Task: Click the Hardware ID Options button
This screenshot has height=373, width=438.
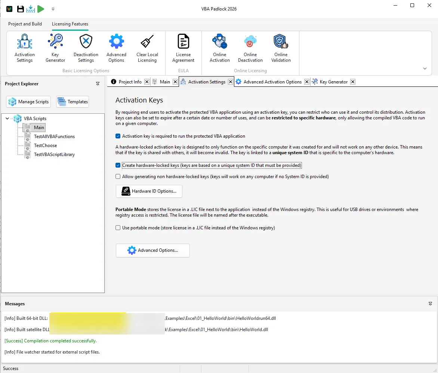Action: 149,191
